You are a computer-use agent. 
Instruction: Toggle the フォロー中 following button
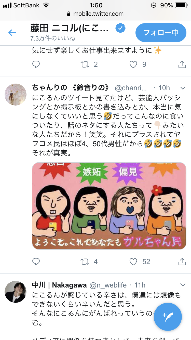coord(161,33)
